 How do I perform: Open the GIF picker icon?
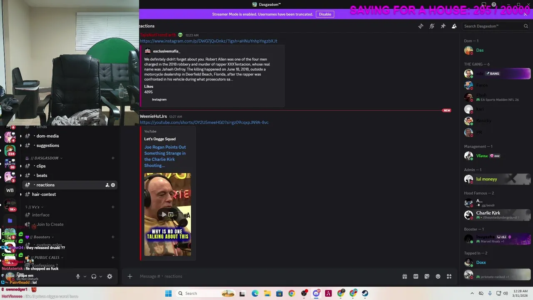tap(416, 276)
